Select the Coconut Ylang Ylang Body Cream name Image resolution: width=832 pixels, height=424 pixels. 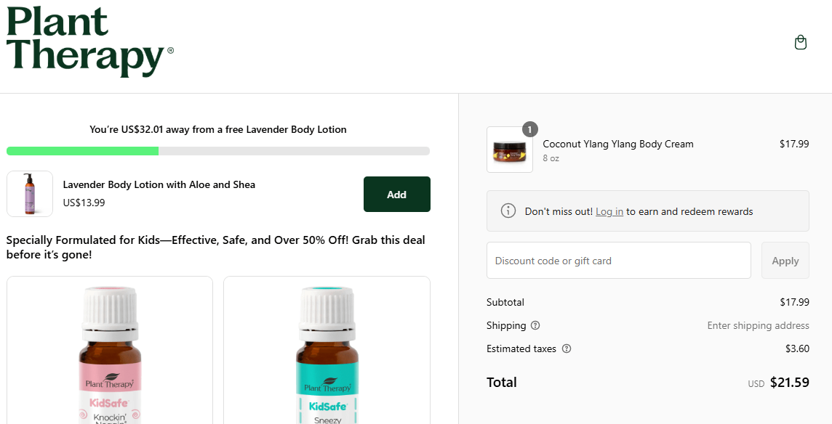(x=617, y=144)
